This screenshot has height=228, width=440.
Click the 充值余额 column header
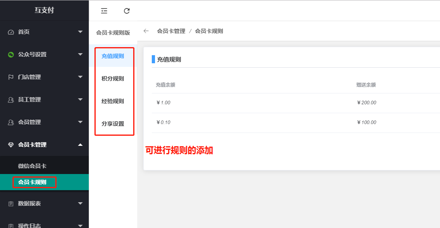166,85
